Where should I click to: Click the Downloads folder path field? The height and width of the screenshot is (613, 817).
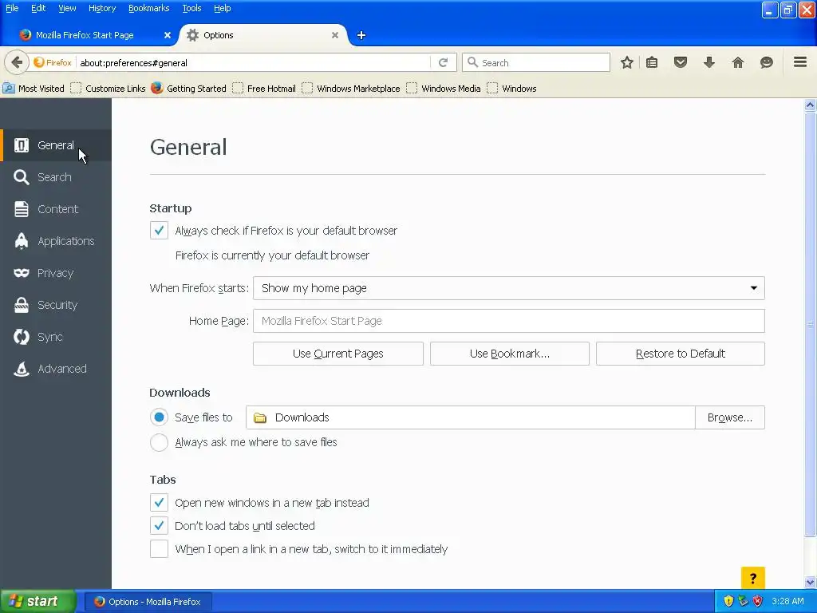[x=471, y=417]
